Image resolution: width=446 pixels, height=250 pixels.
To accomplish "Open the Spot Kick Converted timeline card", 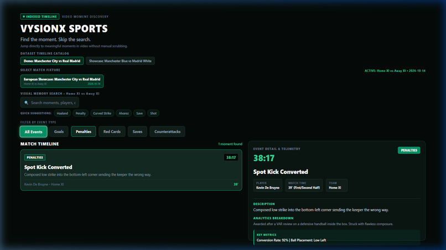I will click(x=131, y=171).
